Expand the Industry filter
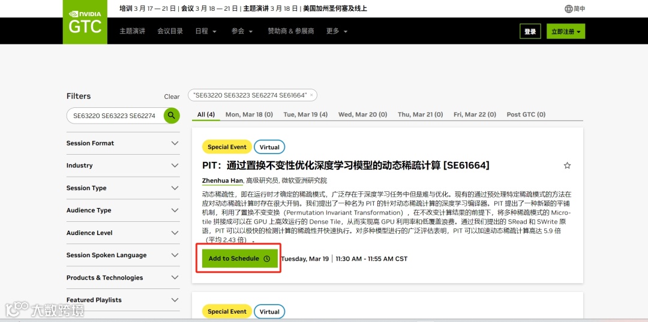 coord(123,165)
